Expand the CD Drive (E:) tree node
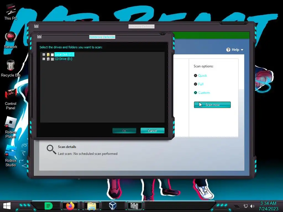Image resolution: width=283 pixels, height=212 pixels. click(44, 59)
